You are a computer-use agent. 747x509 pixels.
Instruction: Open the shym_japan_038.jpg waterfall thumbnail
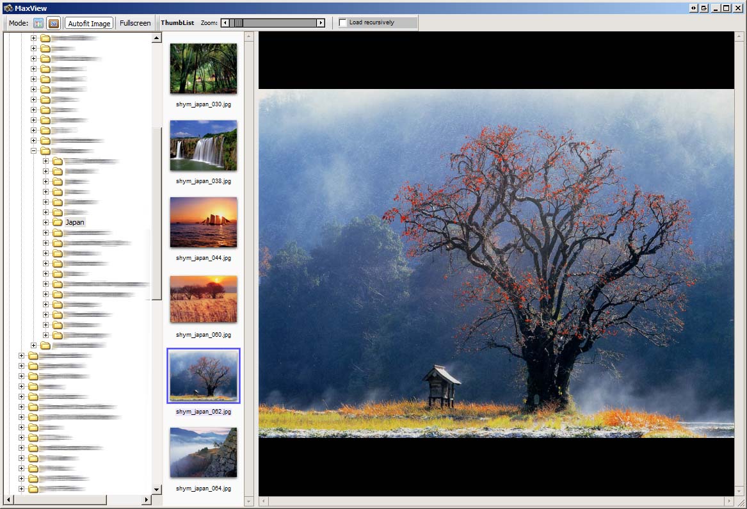tap(204, 145)
